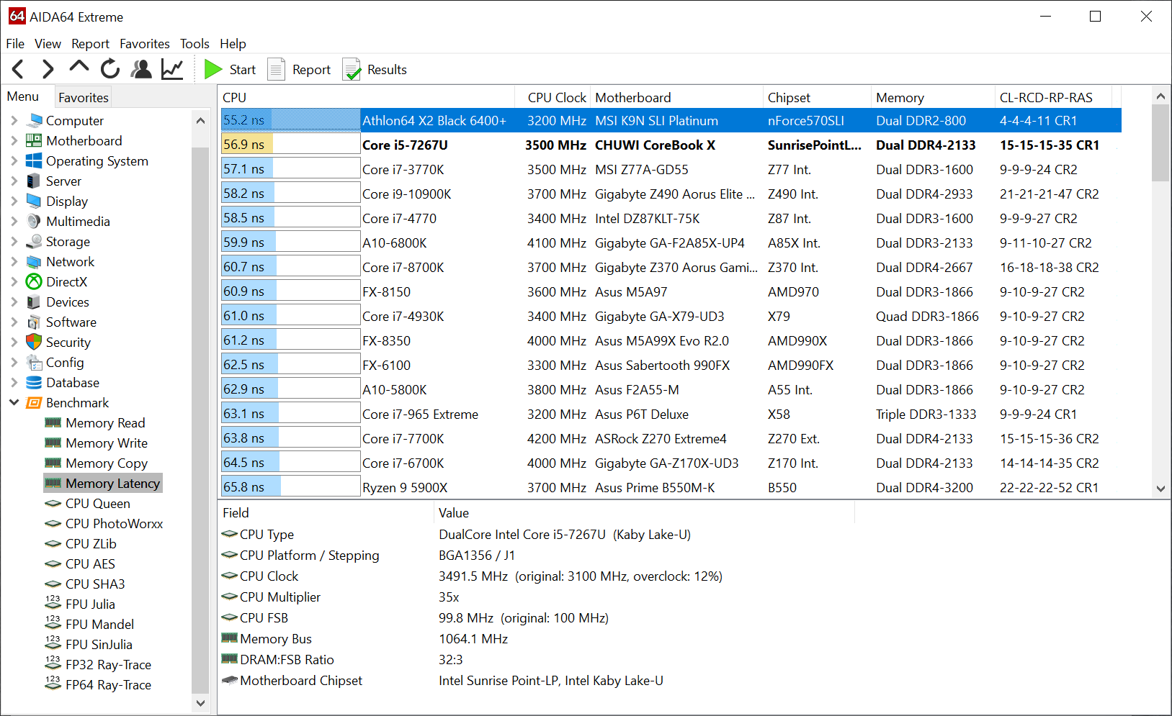Expand the Operating System tree node

point(14,160)
